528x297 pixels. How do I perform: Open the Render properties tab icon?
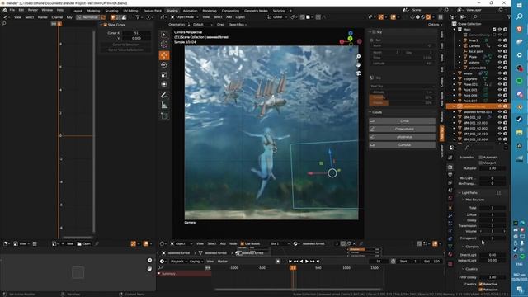tap(450, 167)
